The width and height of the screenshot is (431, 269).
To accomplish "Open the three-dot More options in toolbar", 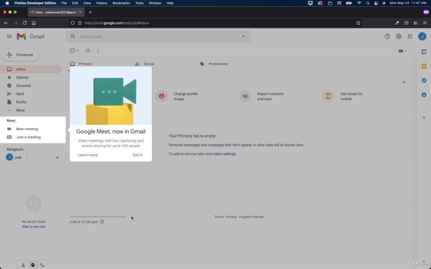I will click(98, 51).
